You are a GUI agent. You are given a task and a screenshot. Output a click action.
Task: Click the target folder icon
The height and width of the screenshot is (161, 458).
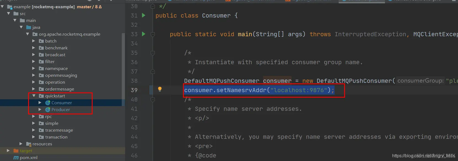point(16,151)
